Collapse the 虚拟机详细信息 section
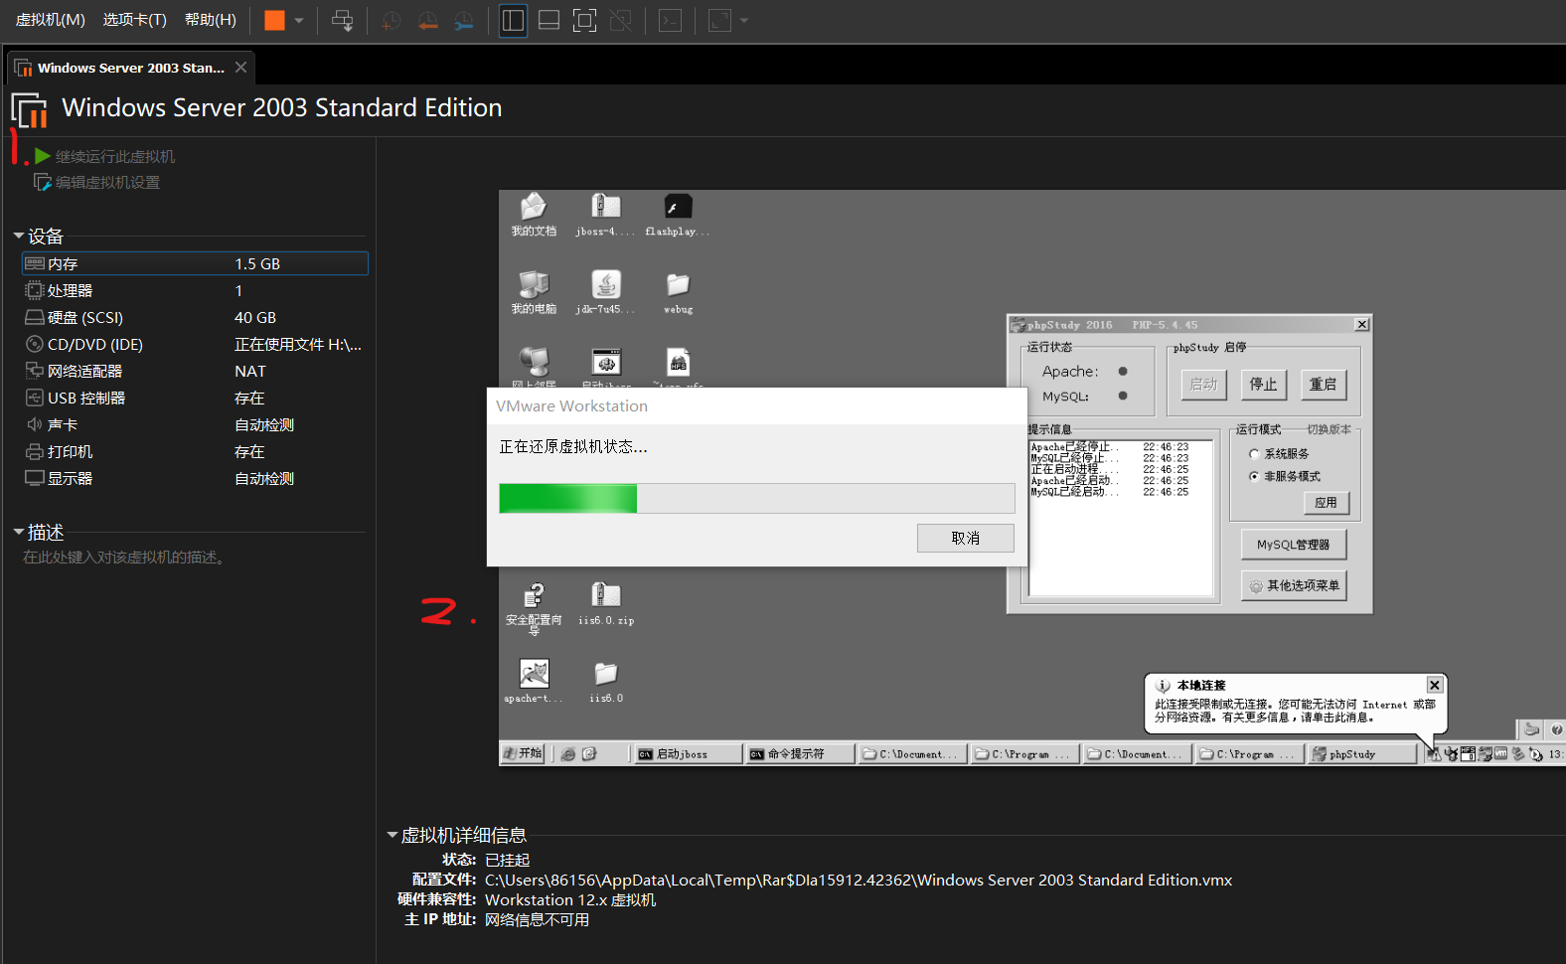Viewport: 1566px width, 964px height. point(392,835)
